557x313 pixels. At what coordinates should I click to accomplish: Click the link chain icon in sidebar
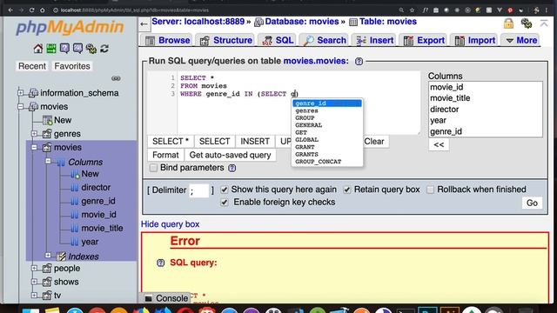point(116,78)
